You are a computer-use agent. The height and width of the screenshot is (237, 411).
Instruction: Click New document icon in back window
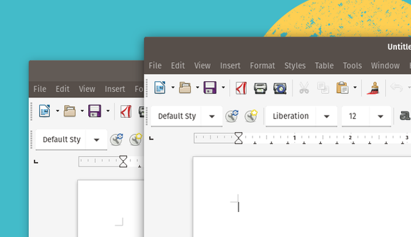(45, 111)
